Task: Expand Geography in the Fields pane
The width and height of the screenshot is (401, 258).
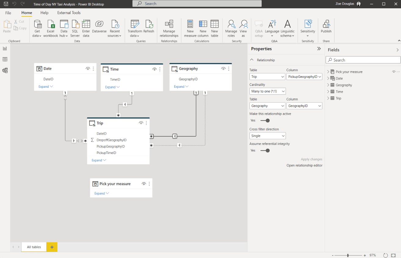Action: [328, 85]
